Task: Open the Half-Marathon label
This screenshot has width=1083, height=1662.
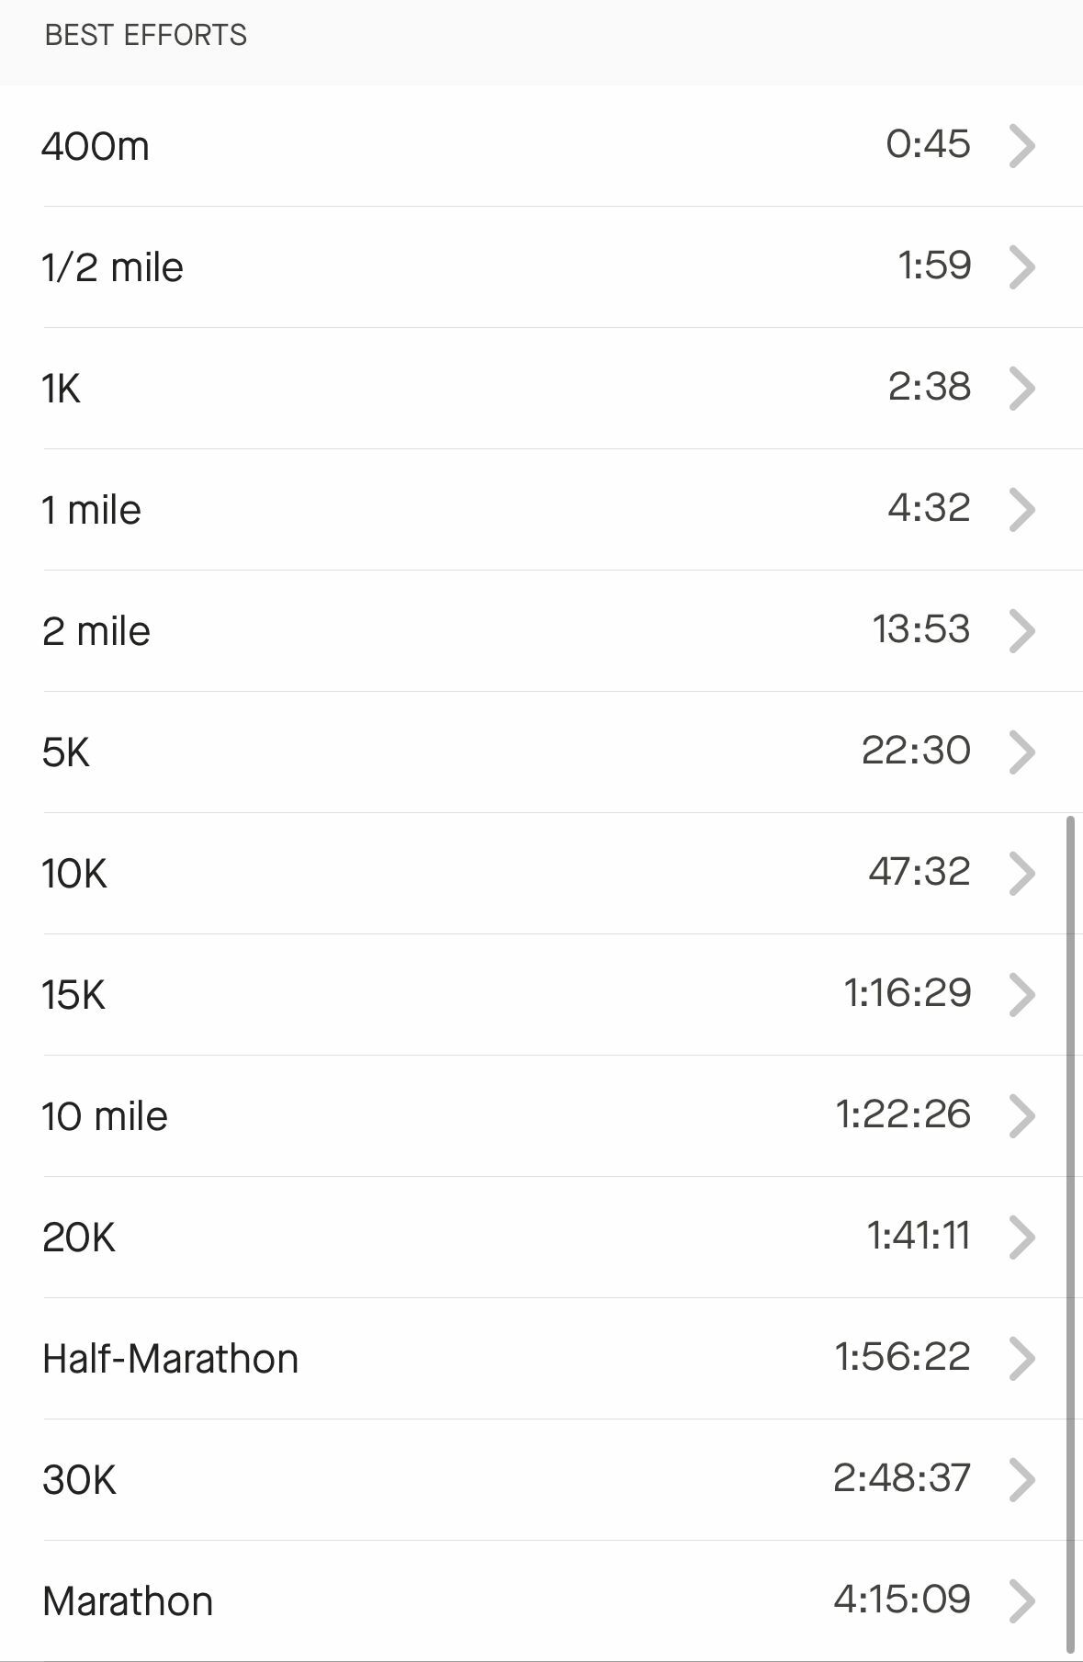Action: click(x=171, y=1359)
